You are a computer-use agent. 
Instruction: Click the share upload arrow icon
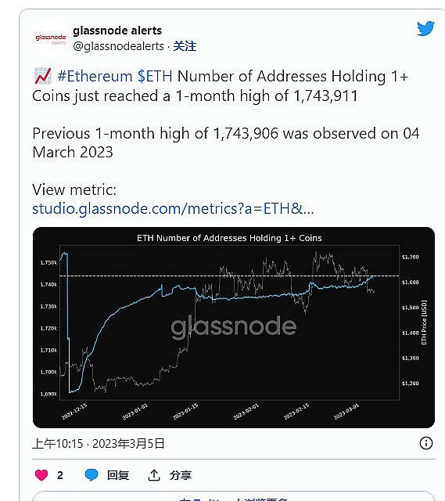point(154,475)
